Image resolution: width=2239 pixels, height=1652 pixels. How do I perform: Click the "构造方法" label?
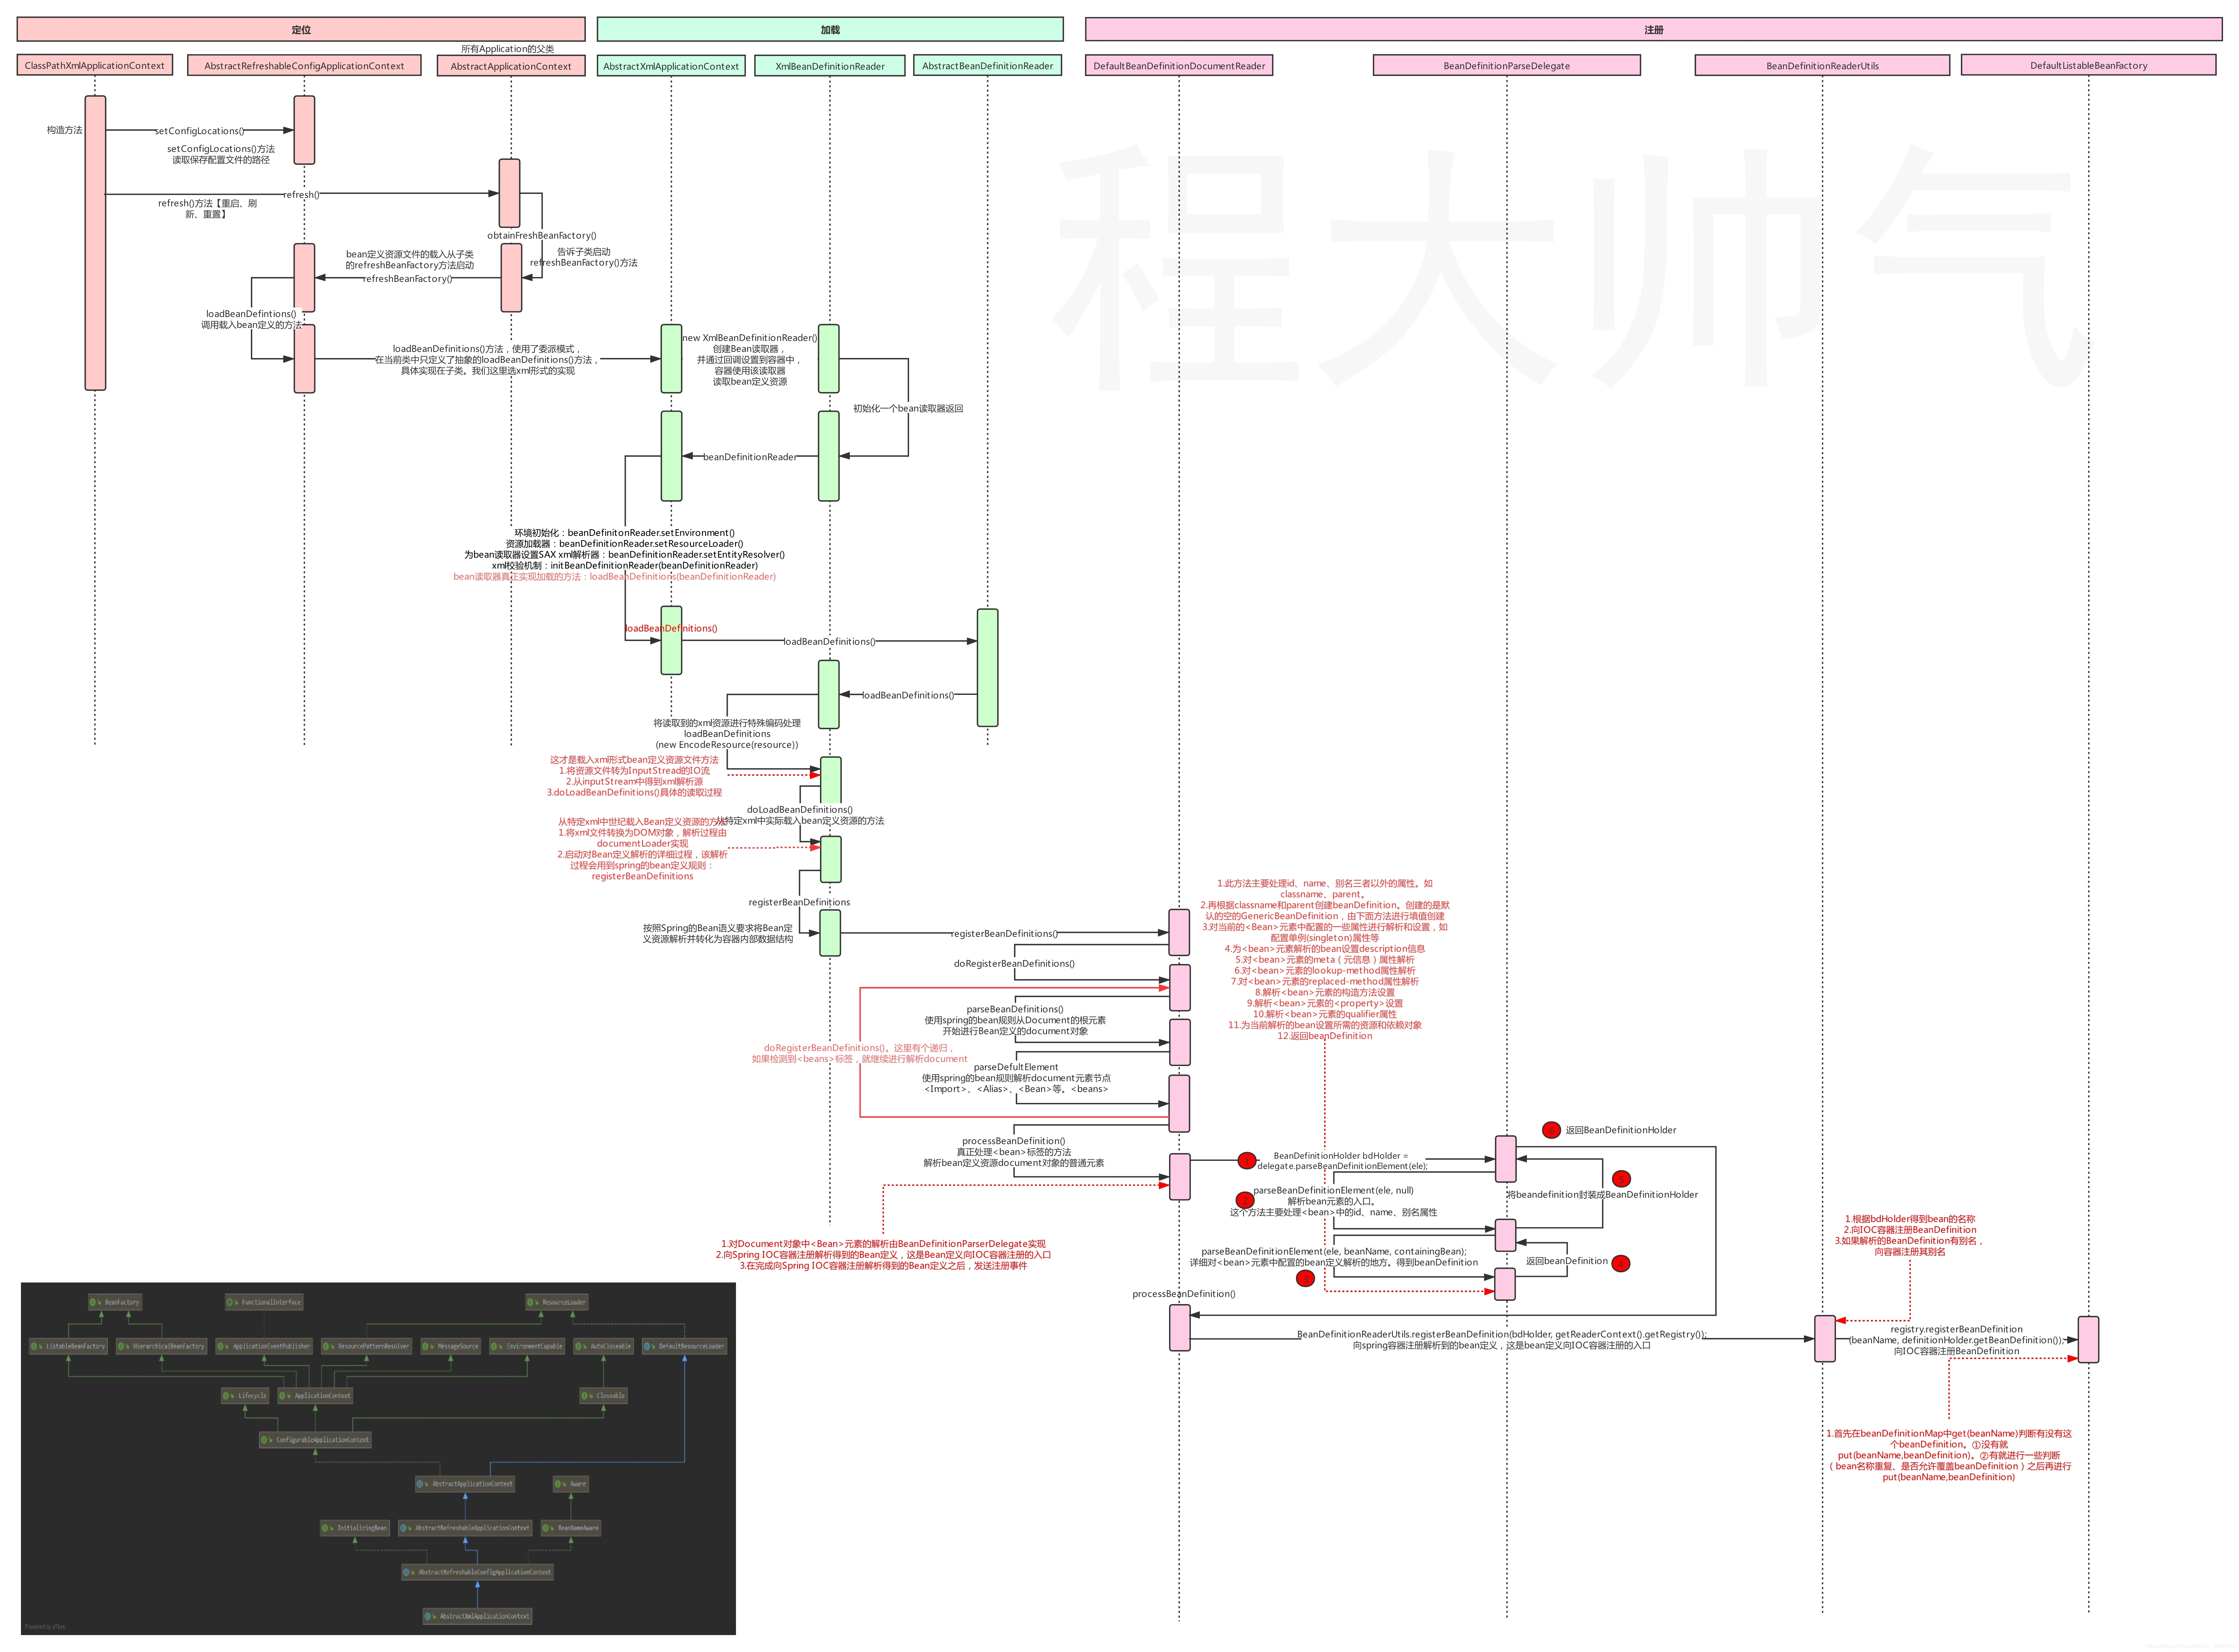coord(65,130)
